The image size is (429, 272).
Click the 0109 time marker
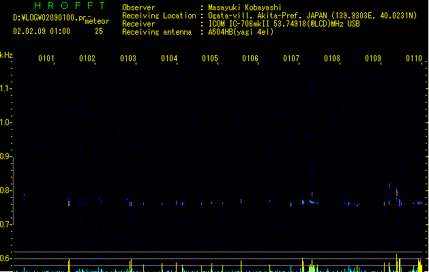pyautogui.click(x=373, y=58)
